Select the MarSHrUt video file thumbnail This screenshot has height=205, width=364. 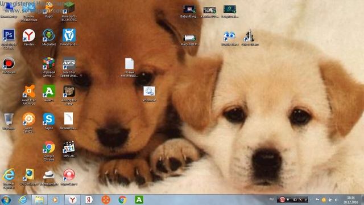pos(189,39)
